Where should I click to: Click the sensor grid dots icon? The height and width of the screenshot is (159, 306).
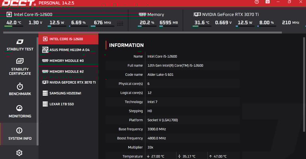click(x=120, y=24)
